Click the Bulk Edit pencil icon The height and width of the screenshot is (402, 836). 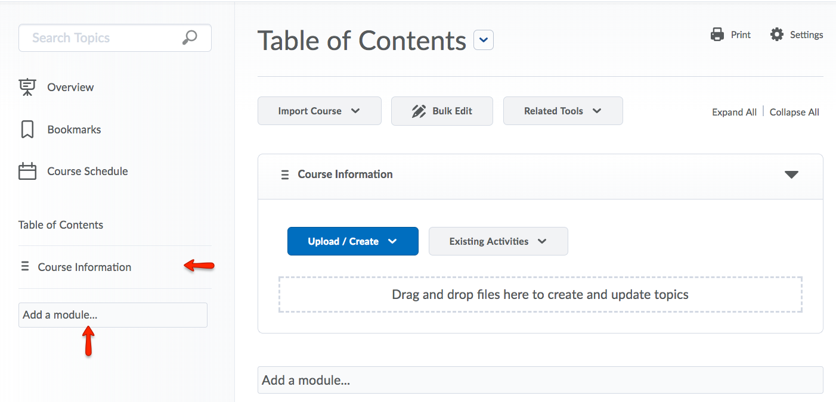419,111
